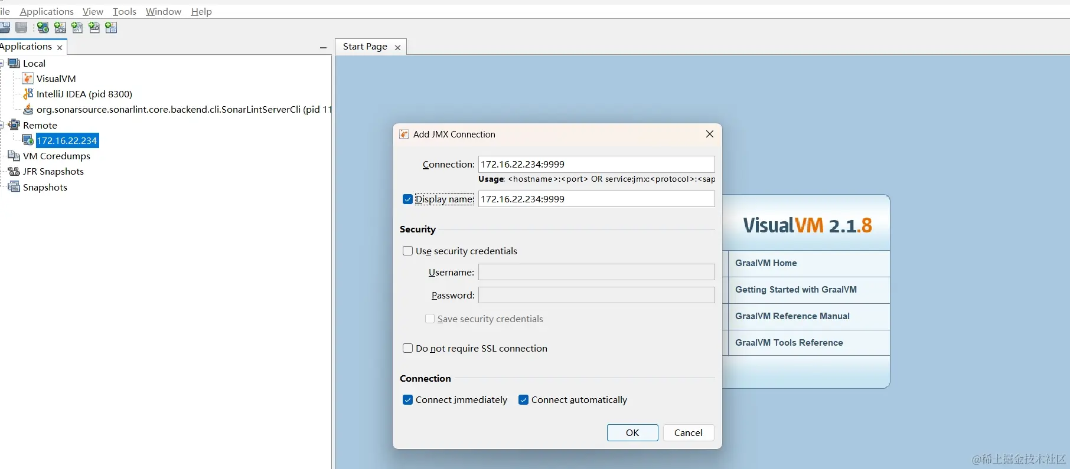Image resolution: width=1070 pixels, height=469 pixels.
Task: Open the Tools menu
Action: (125, 11)
